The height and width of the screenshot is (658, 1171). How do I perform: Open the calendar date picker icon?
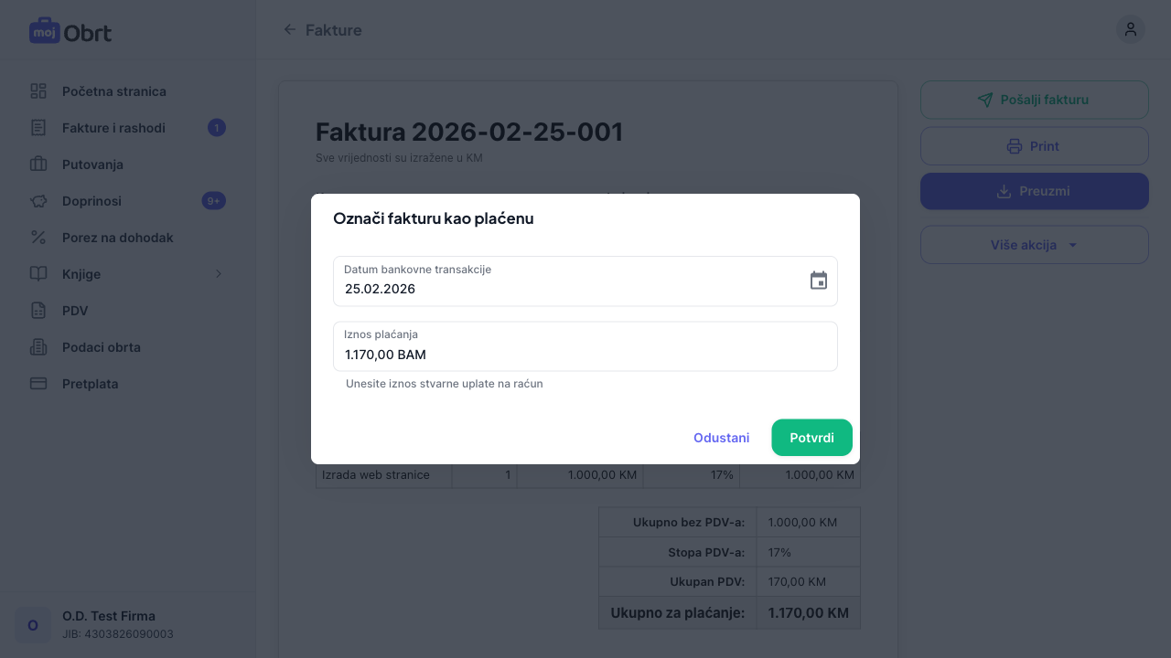(819, 281)
